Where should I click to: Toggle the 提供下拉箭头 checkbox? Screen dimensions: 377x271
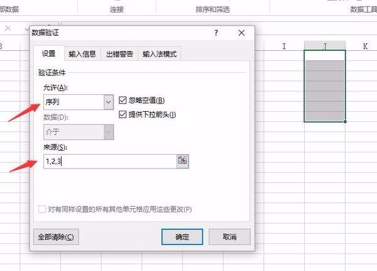[123, 114]
